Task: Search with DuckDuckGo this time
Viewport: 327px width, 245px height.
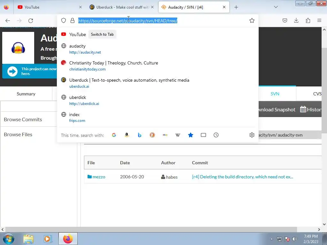Action: (x=152, y=135)
